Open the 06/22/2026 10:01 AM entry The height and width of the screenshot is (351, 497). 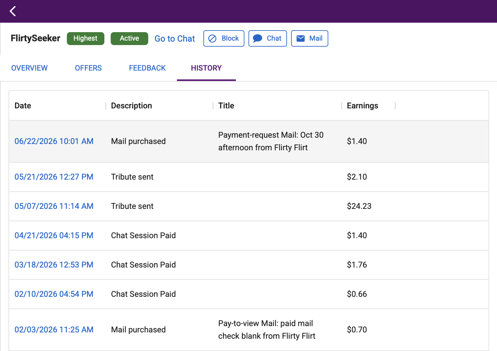click(54, 141)
